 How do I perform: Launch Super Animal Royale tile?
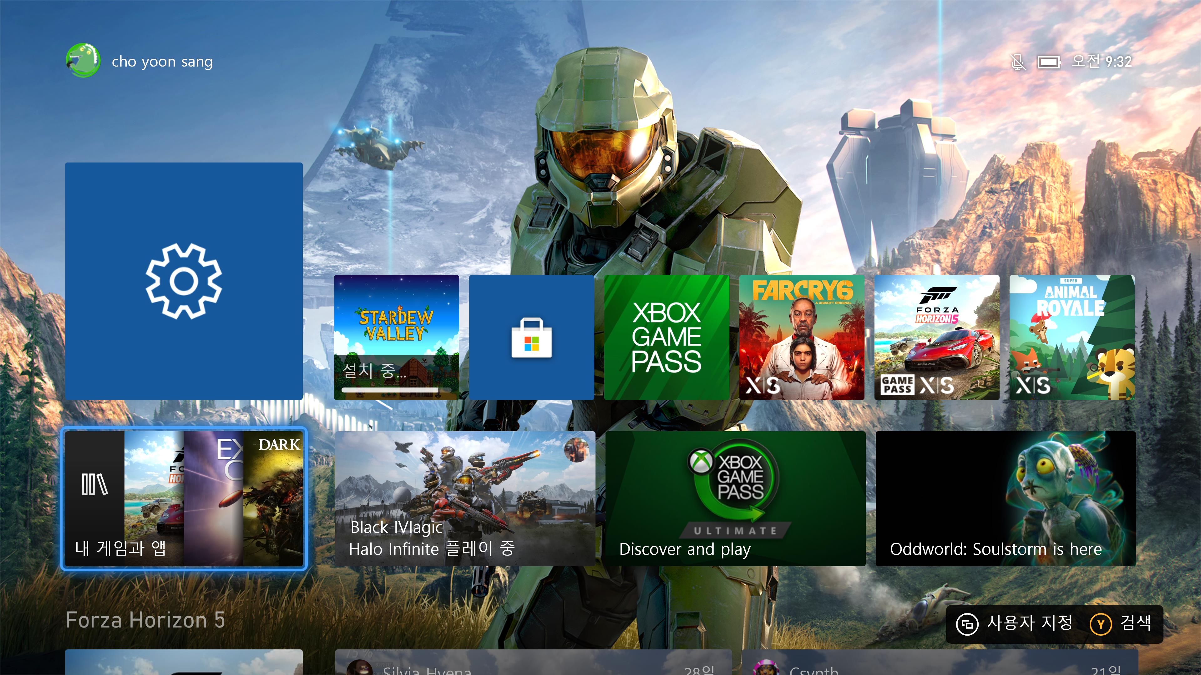pos(1072,337)
